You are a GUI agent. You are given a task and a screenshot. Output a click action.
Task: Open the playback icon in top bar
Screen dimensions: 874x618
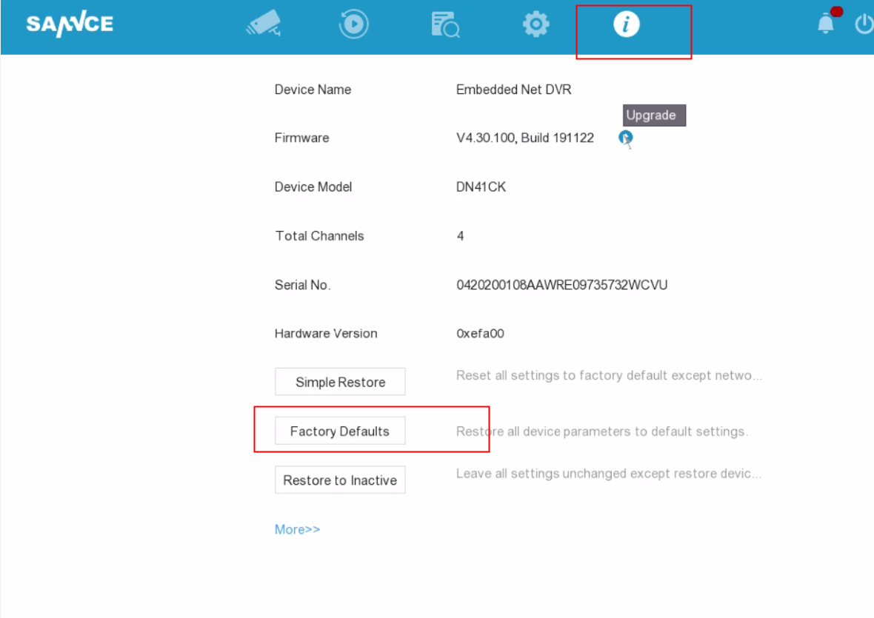point(353,24)
